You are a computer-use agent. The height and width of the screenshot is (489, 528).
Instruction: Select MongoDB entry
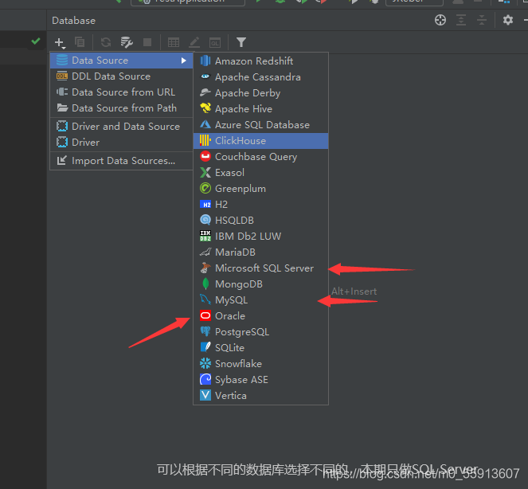[x=261, y=284]
